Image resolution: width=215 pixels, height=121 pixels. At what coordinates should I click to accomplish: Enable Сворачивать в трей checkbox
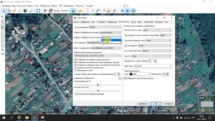(x=75, y=70)
